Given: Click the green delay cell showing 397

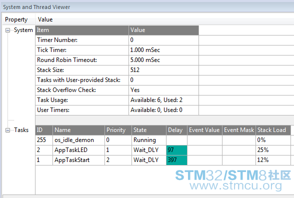Looking at the screenshot, I should pos(176,160).
